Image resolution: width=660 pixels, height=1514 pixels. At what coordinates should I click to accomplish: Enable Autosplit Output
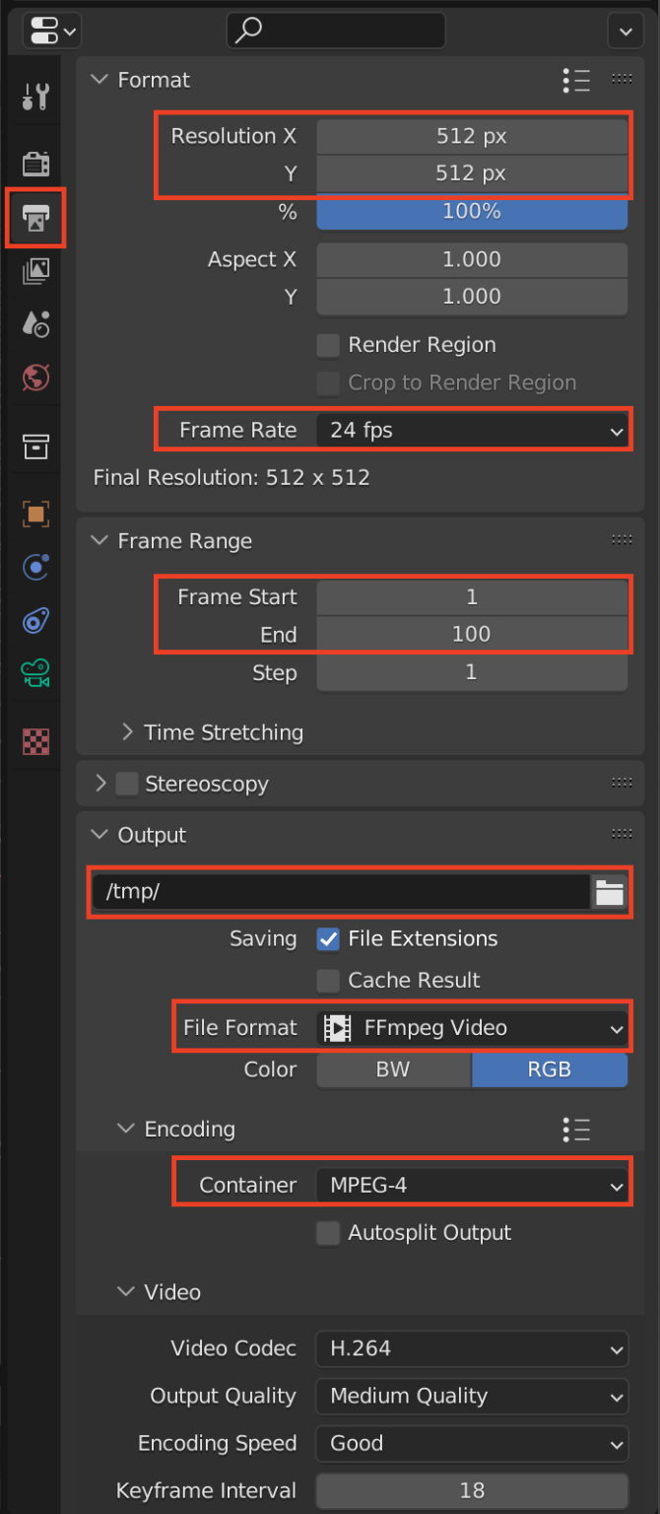(328, 1232)
